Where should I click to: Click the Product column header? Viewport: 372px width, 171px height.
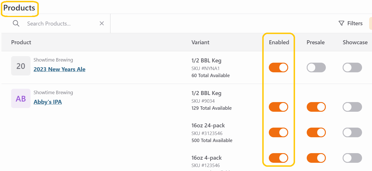[21, 42]
